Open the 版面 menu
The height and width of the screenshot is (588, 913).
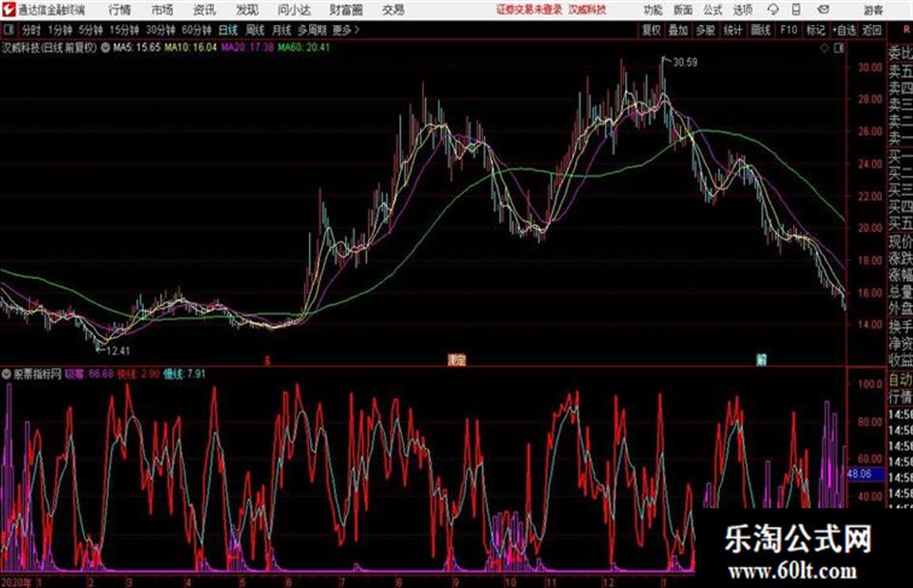[683, 10]
